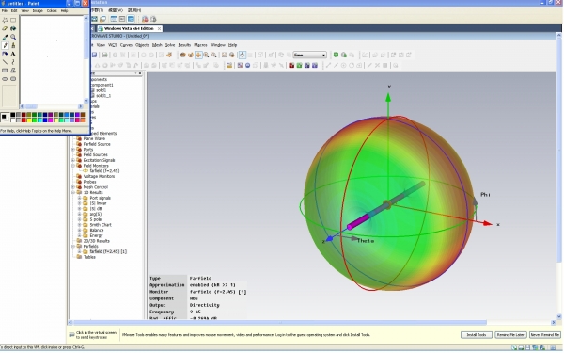Image resolution: width=564 pixels, height=353 pixels.
Task: Close the Windows Vista x64 Edition tab
Action: (160, 28)
